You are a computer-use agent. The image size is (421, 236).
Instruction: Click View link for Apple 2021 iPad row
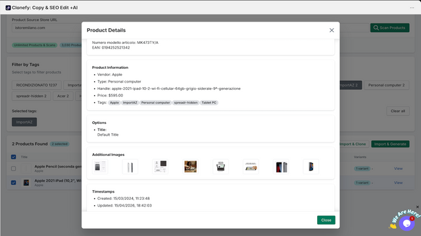[398, 183]
